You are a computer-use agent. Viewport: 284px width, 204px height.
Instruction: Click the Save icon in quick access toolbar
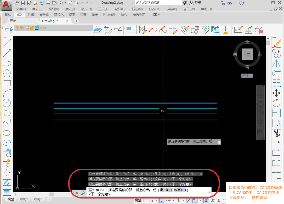[x=23, y=3]
